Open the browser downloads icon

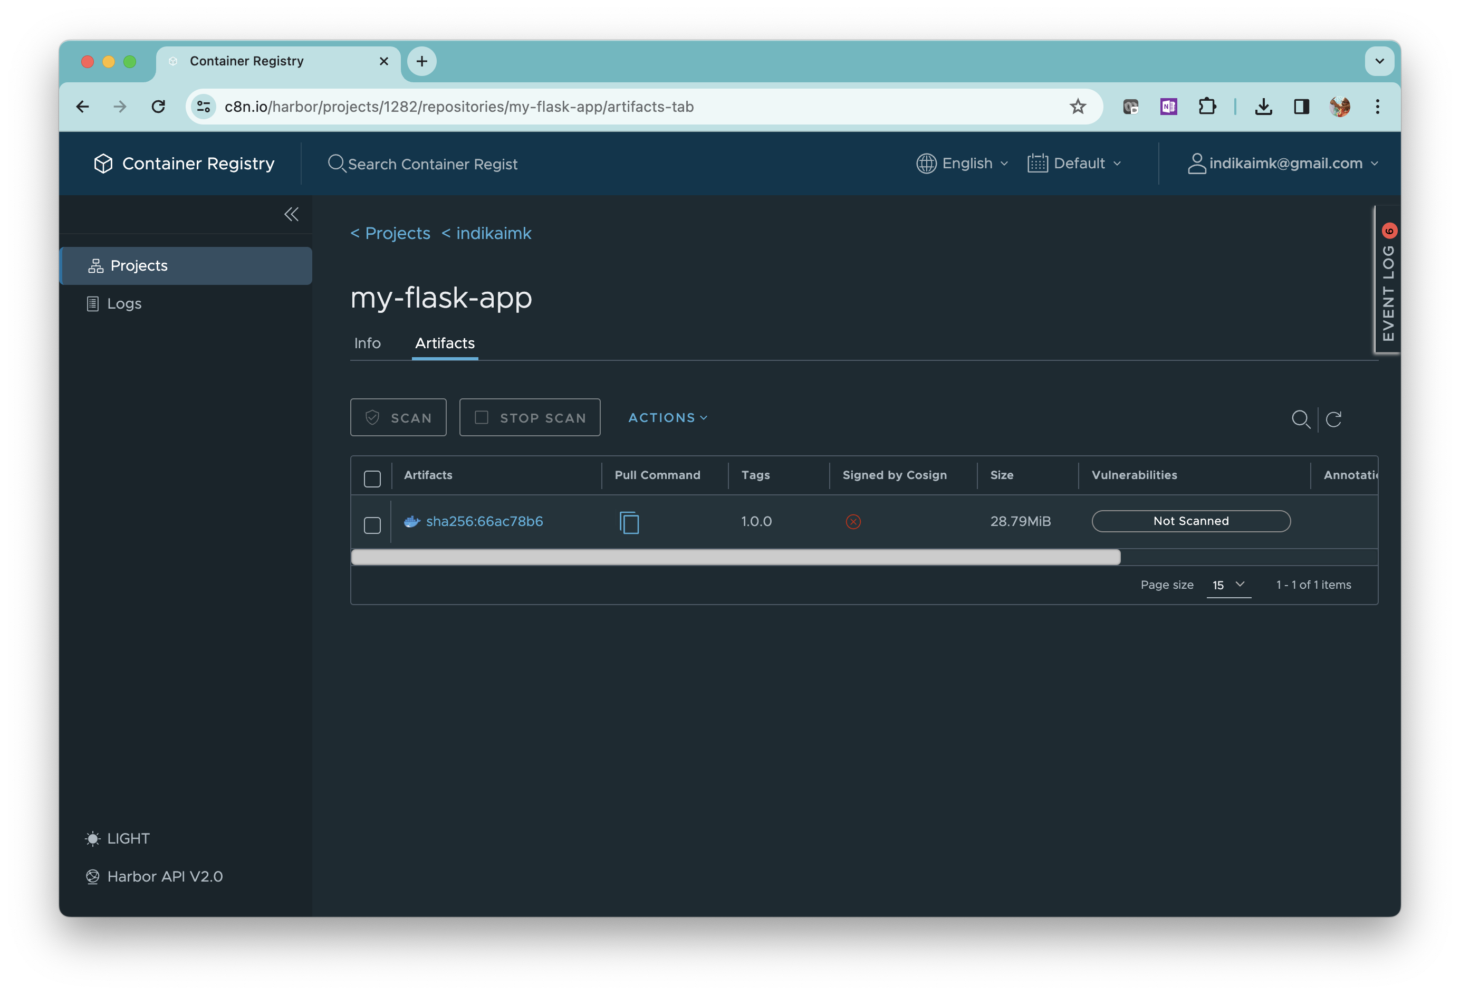pos(1263,107)
